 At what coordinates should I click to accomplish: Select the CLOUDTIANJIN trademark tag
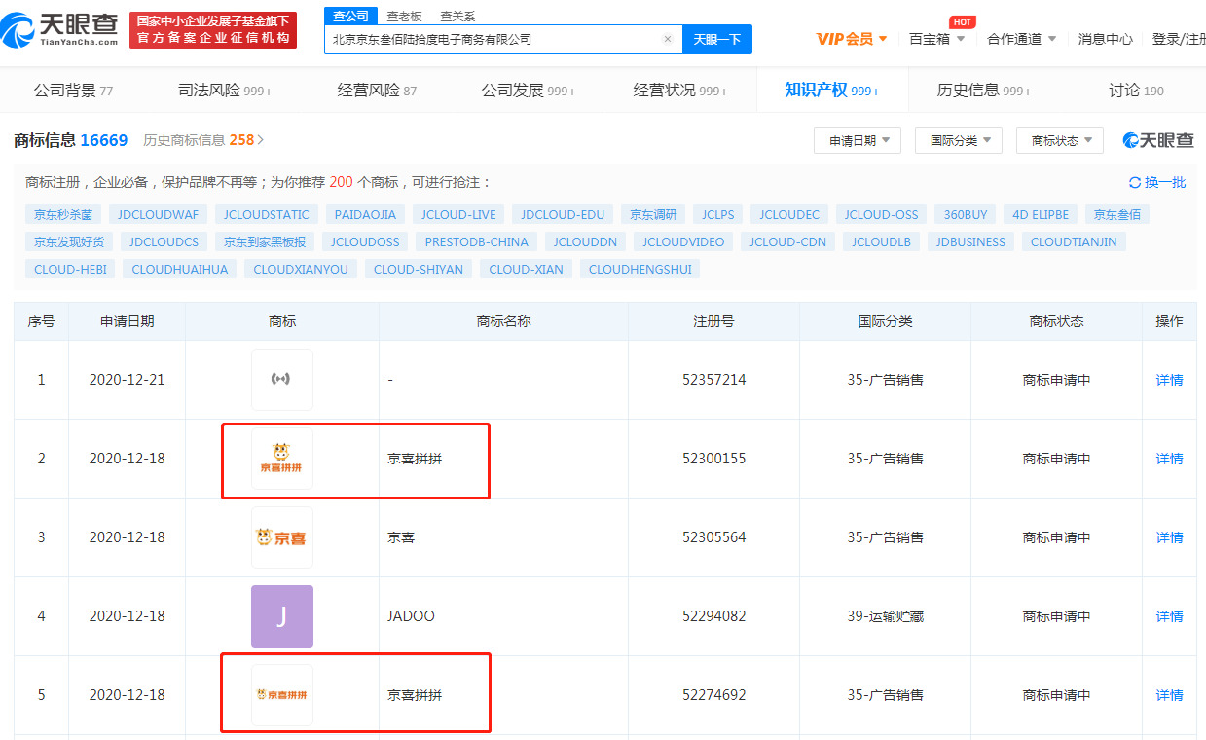click(1074, 241)
